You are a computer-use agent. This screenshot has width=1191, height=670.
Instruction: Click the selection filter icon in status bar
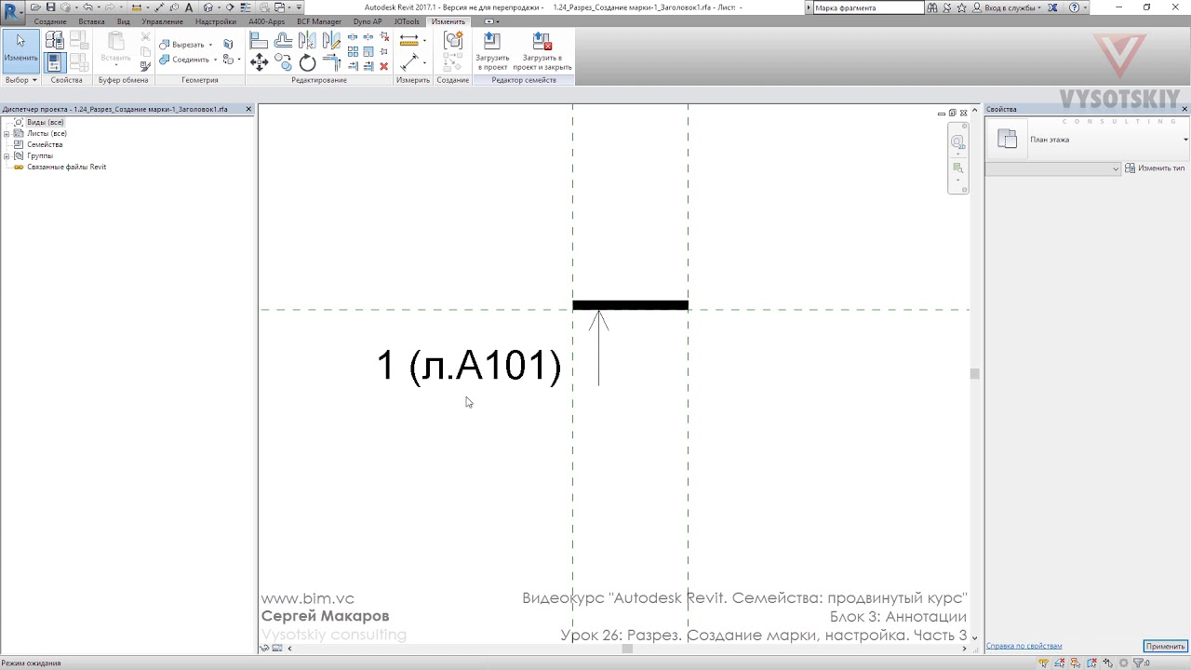[x=1138, y=663]
